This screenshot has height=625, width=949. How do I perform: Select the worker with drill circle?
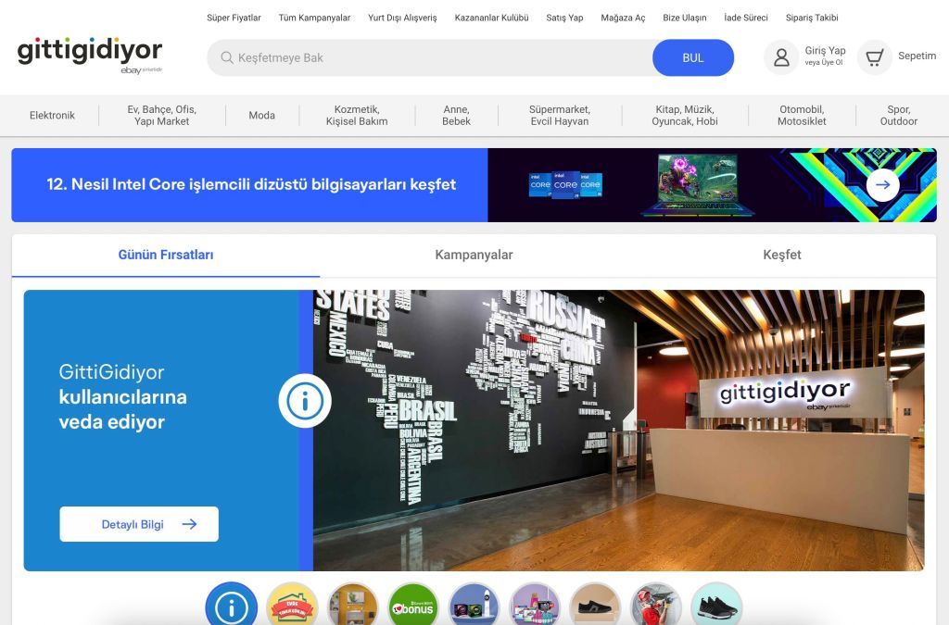point(655,605)
